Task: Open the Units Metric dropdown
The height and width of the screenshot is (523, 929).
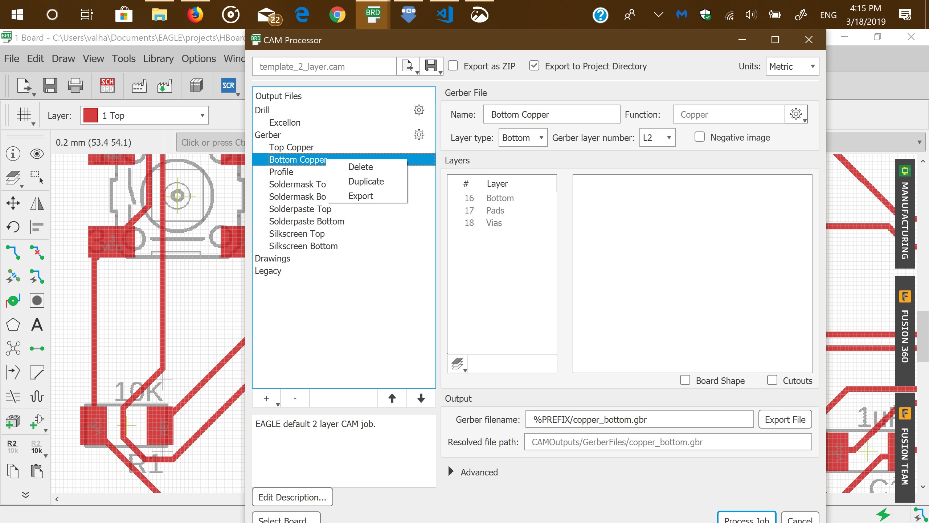Action: pyautogui.click(x=792, y=66)
